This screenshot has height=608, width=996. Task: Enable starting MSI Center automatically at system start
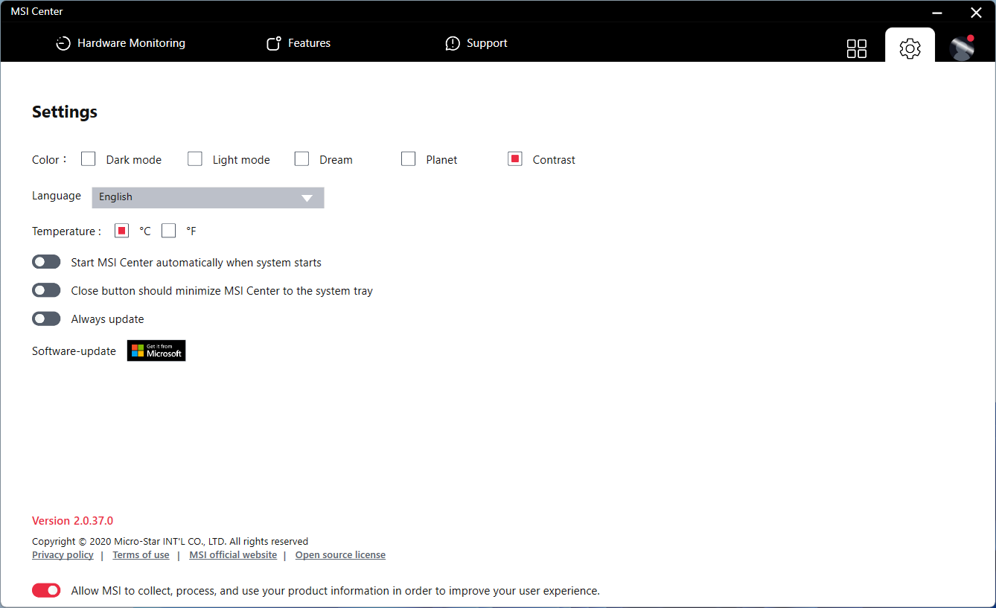(46, 261)
